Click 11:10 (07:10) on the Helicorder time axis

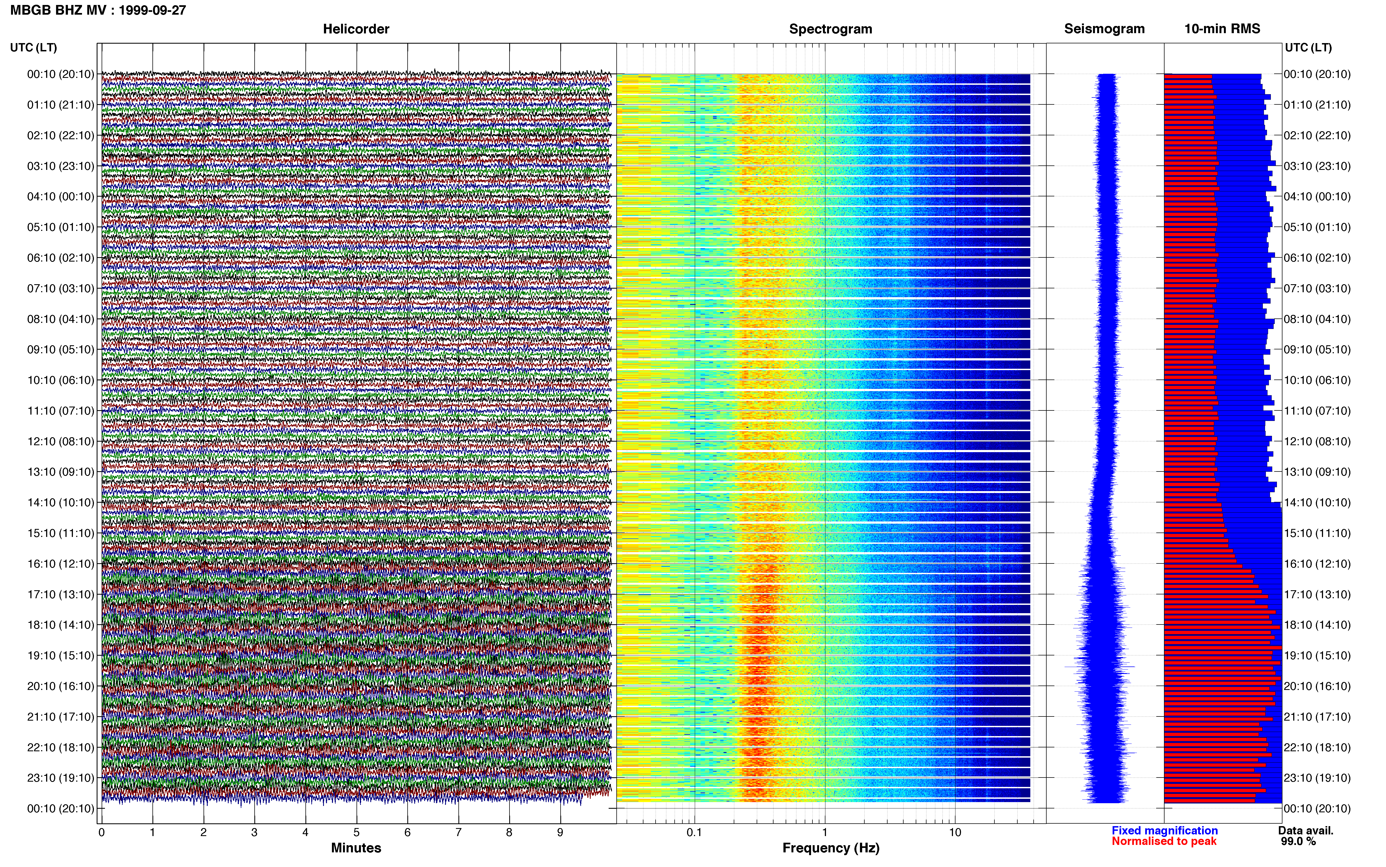[61, 410]
